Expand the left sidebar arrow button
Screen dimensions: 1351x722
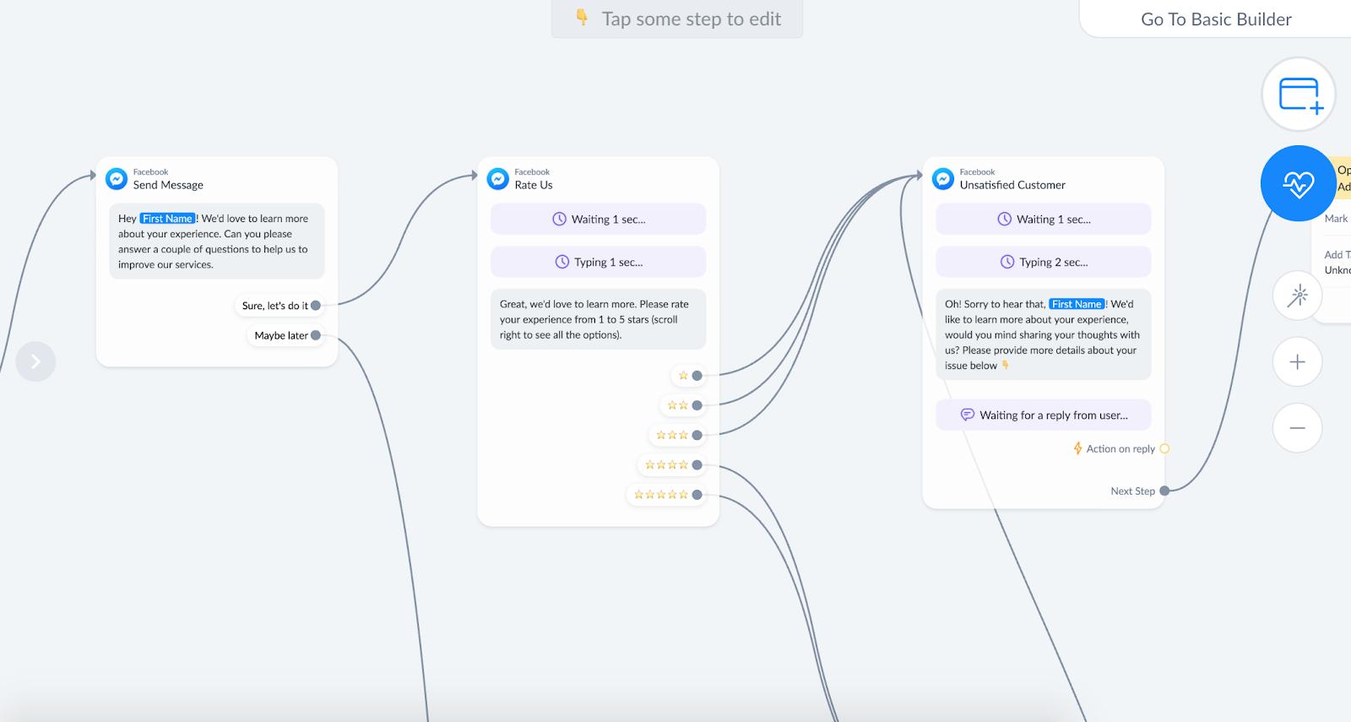[35, 361]
